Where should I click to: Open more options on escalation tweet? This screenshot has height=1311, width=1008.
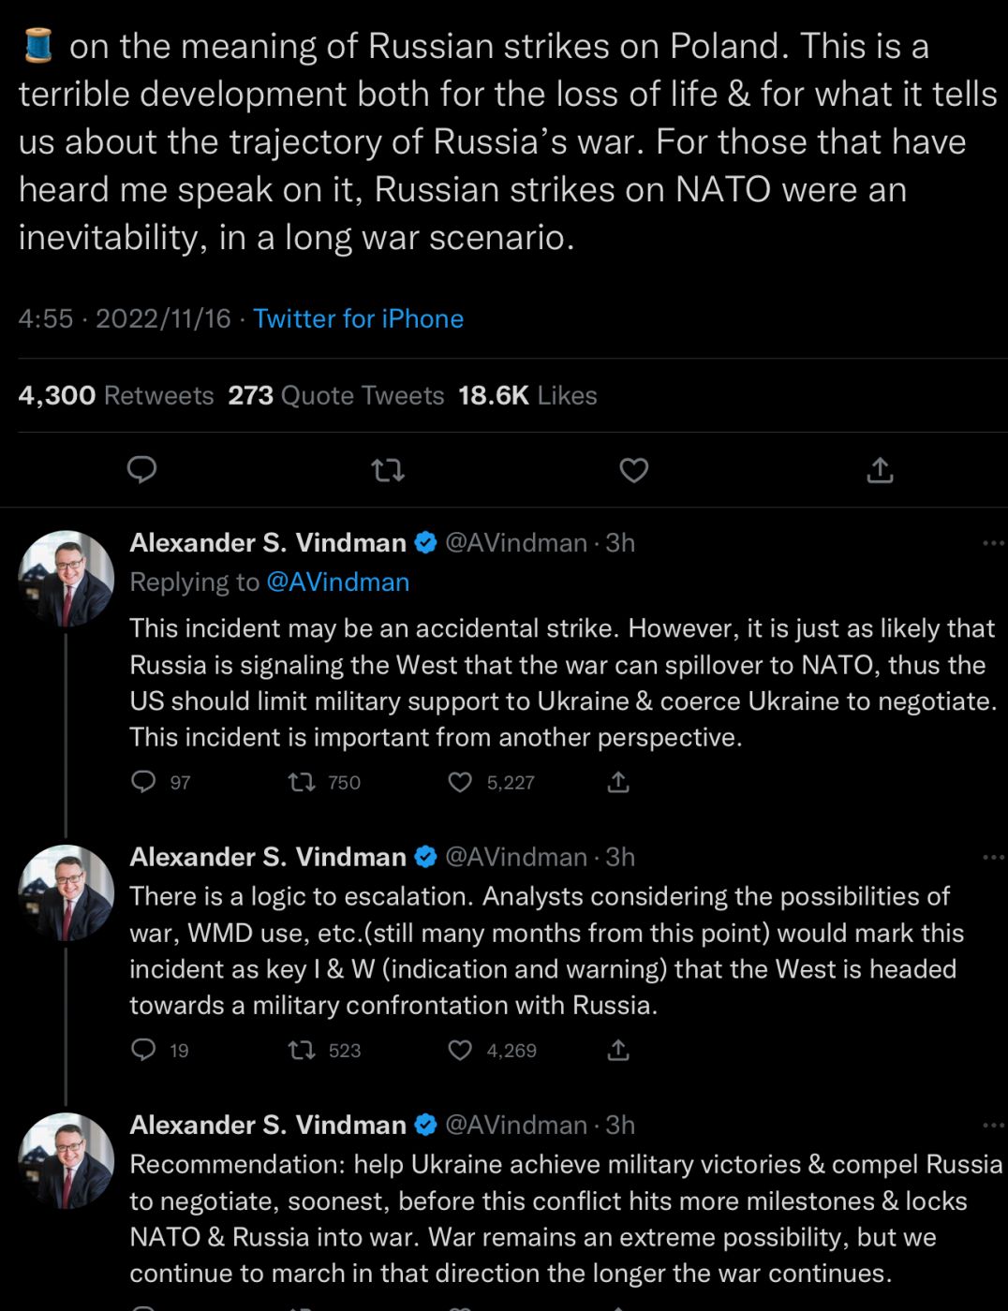(992, 857)
